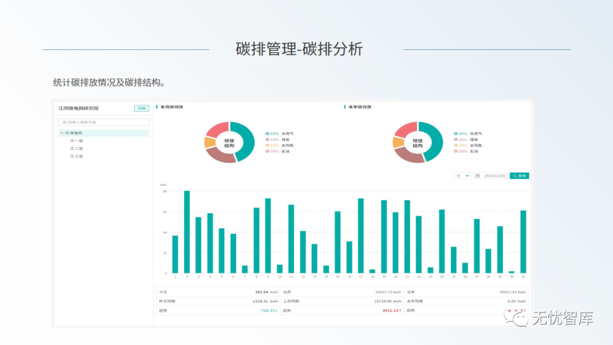
Task: Click the teal segment of monthly donut
Action: [246, 141]
